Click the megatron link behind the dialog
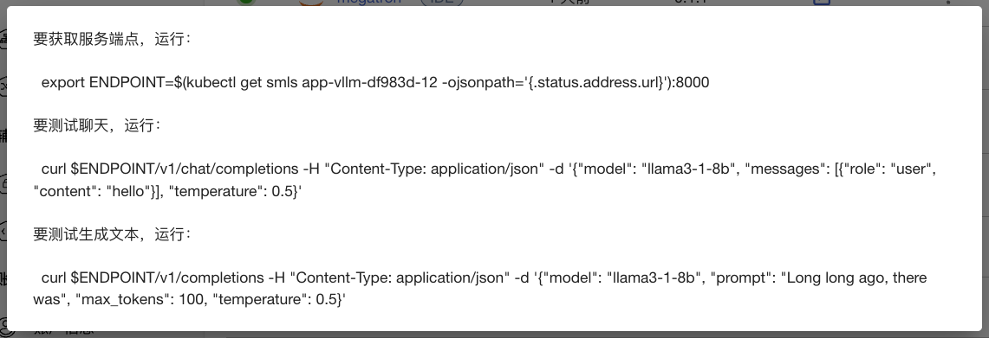The image size is (989, 338). (369, 2)
